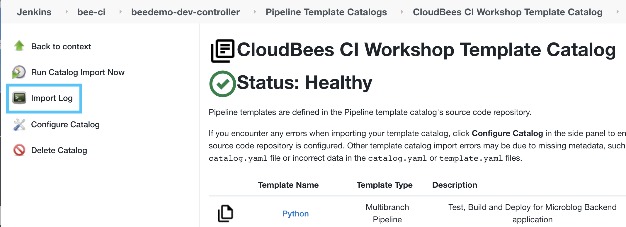Click the red Delete Catalog icon

point(19,150)
